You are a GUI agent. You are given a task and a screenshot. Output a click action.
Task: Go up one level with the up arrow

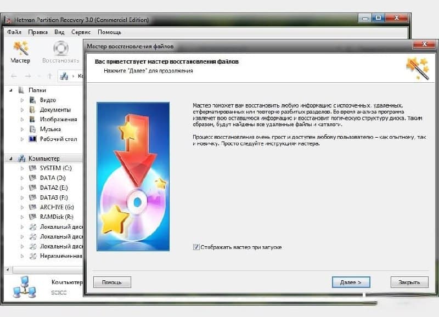[x=49, y=76]
